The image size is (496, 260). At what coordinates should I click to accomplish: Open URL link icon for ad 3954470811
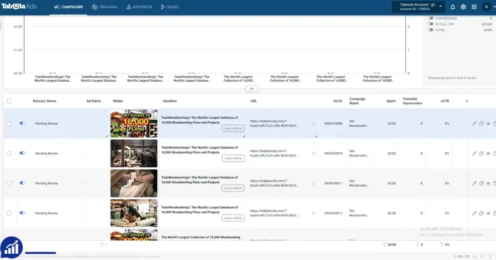[x=313, y=183]
